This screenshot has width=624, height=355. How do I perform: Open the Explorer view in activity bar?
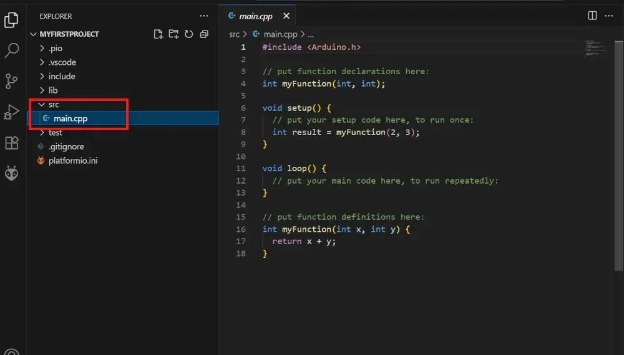tap(11, 21)
